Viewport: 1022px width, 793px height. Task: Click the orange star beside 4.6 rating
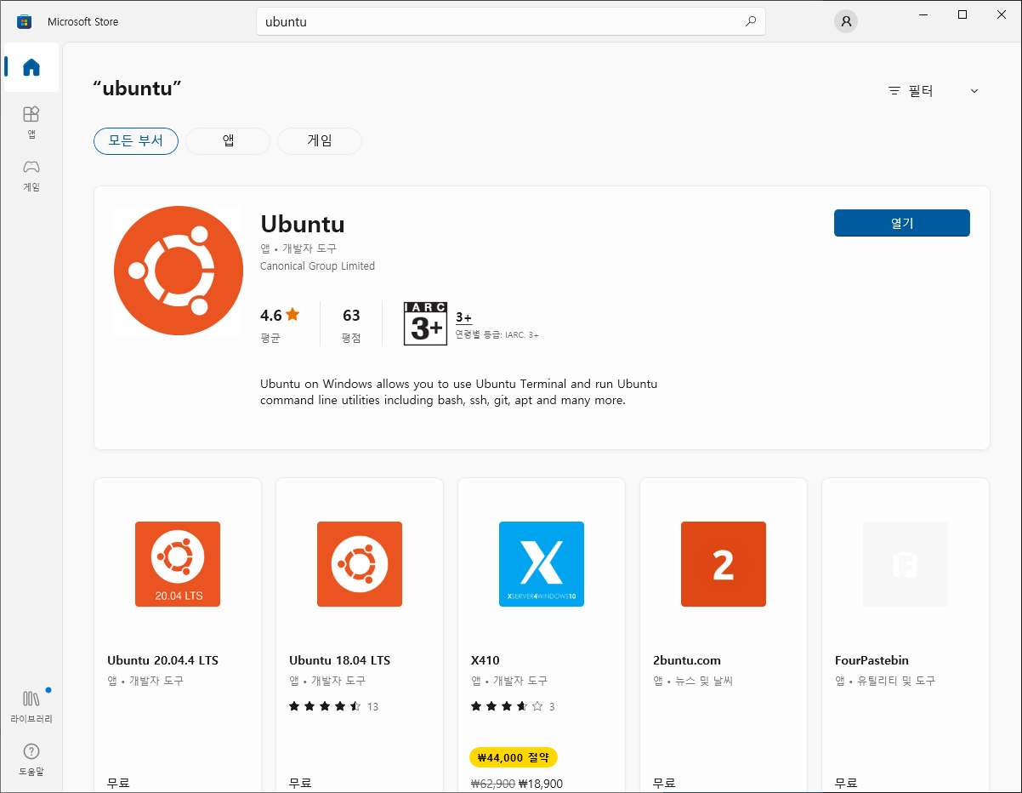pyautogui.click(x=292, y=314)
